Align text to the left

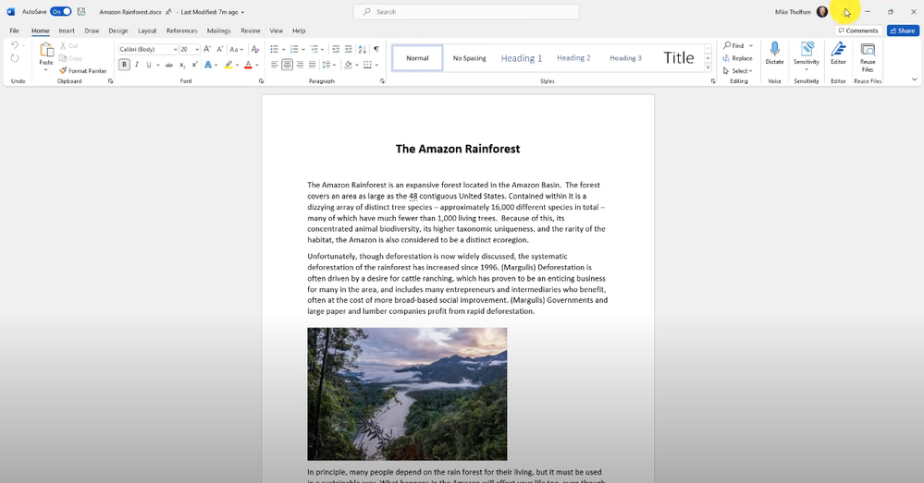(275, 65)
